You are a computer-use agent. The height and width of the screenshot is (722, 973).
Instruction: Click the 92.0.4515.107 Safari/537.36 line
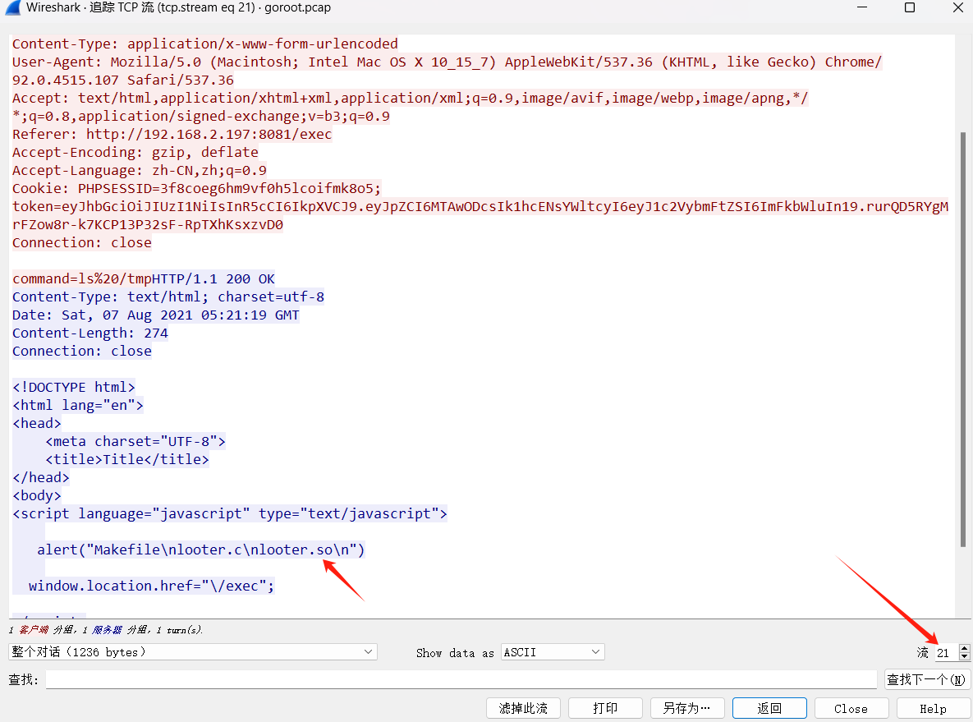pos(123,80)
